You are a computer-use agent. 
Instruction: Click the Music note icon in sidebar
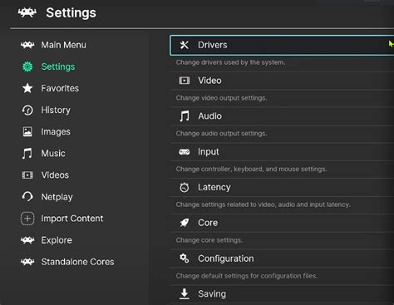[27, 153]
